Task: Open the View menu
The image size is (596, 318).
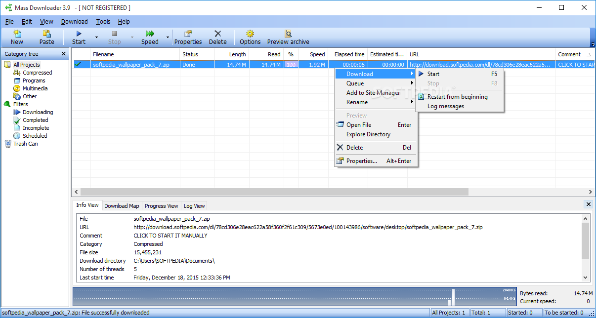Action: [x=46, y=22]
